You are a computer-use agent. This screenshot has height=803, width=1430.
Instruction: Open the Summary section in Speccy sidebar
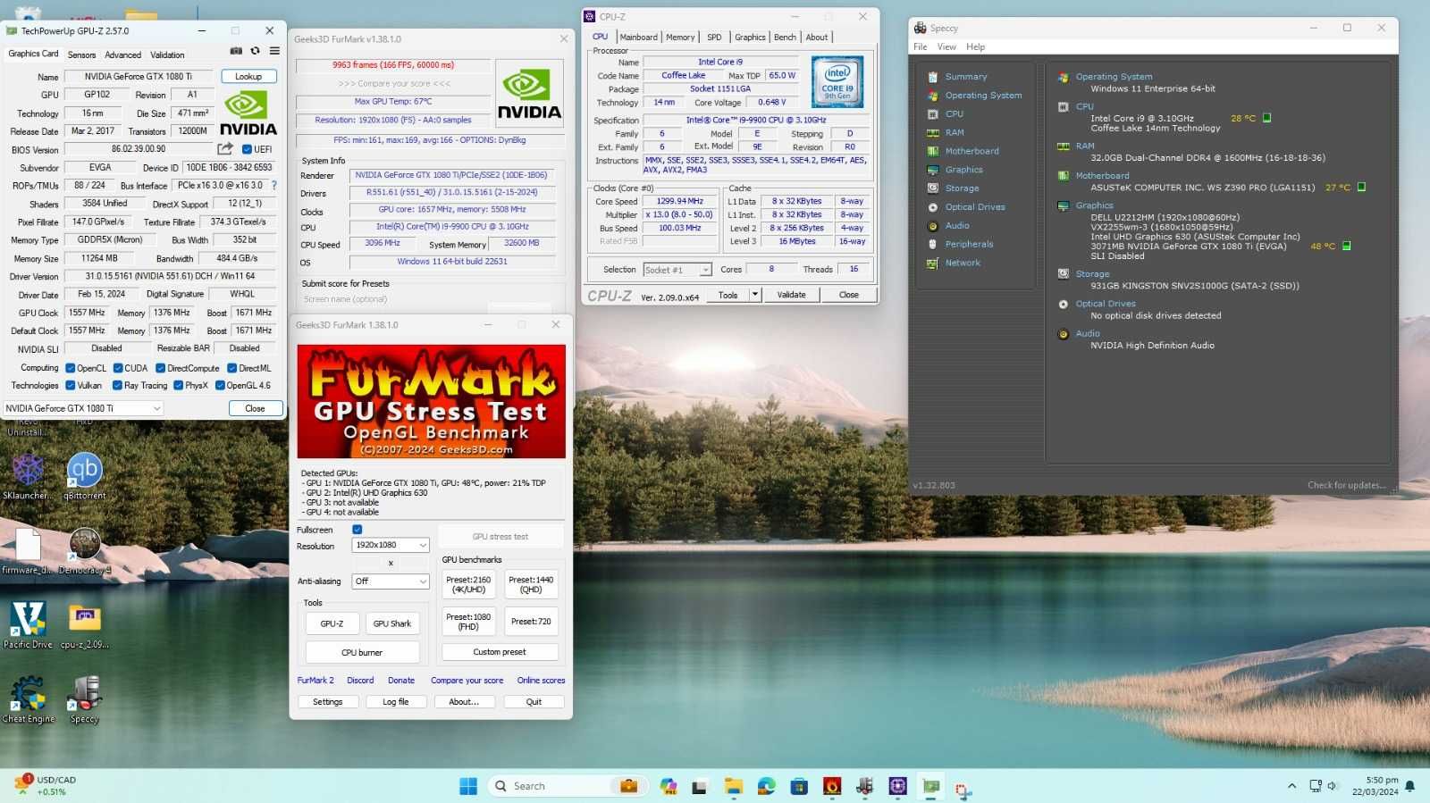click(965, 77)
